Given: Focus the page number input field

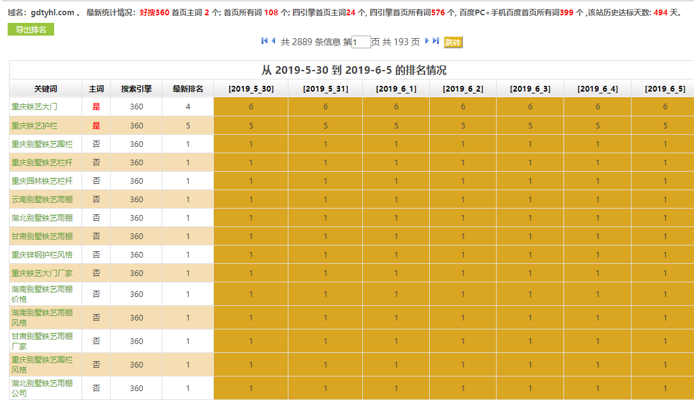Looking at the screenshot, I should point(361,43).
